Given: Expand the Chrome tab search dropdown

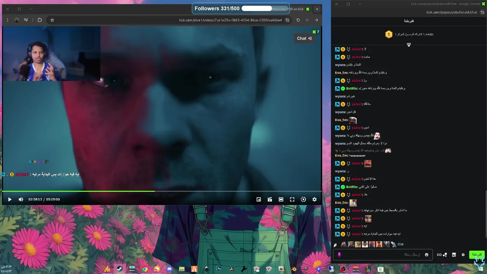Looking at the screenshot, I should pyautogui.click(x=317, y=9).
